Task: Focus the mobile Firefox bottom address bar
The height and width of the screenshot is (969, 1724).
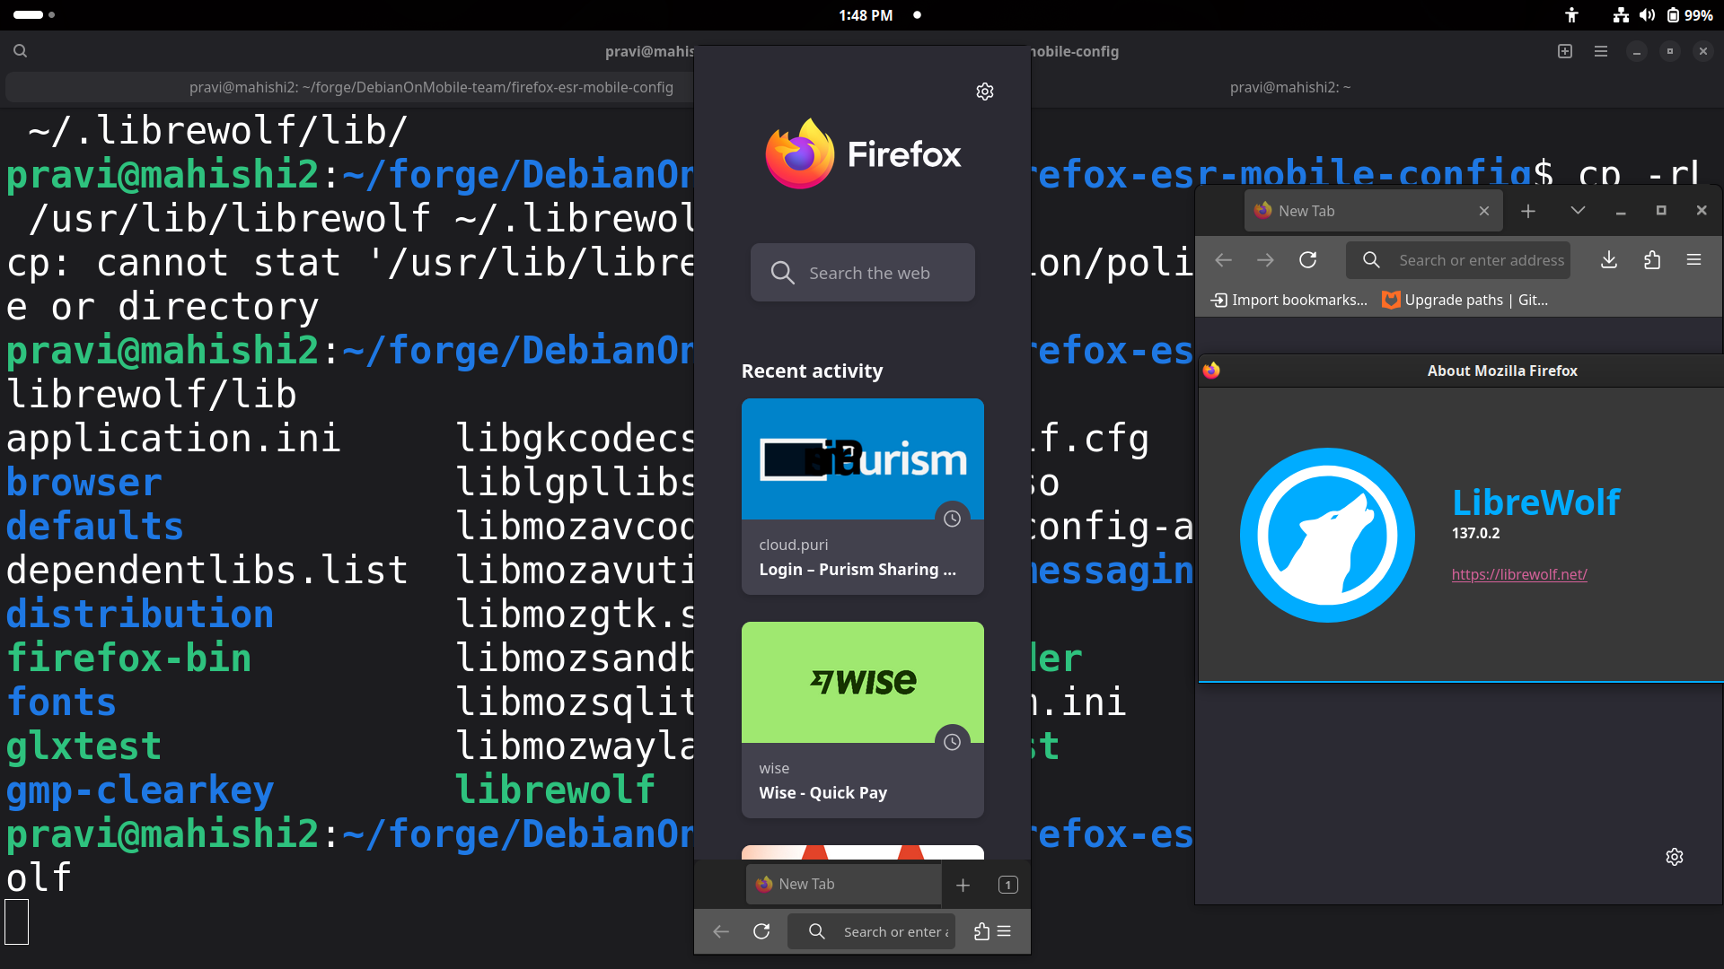Action: (x=871, y=931)
